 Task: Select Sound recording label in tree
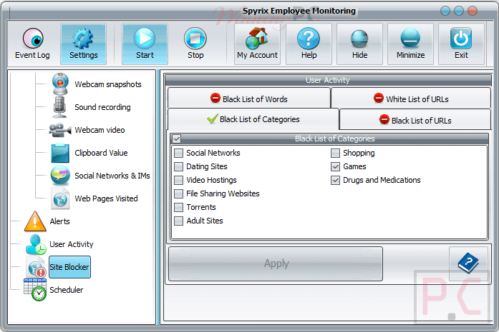coord(102,107)
